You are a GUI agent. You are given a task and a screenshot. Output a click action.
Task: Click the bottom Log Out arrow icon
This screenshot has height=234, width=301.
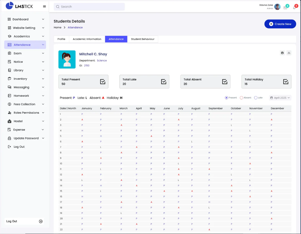pos(41,221)
